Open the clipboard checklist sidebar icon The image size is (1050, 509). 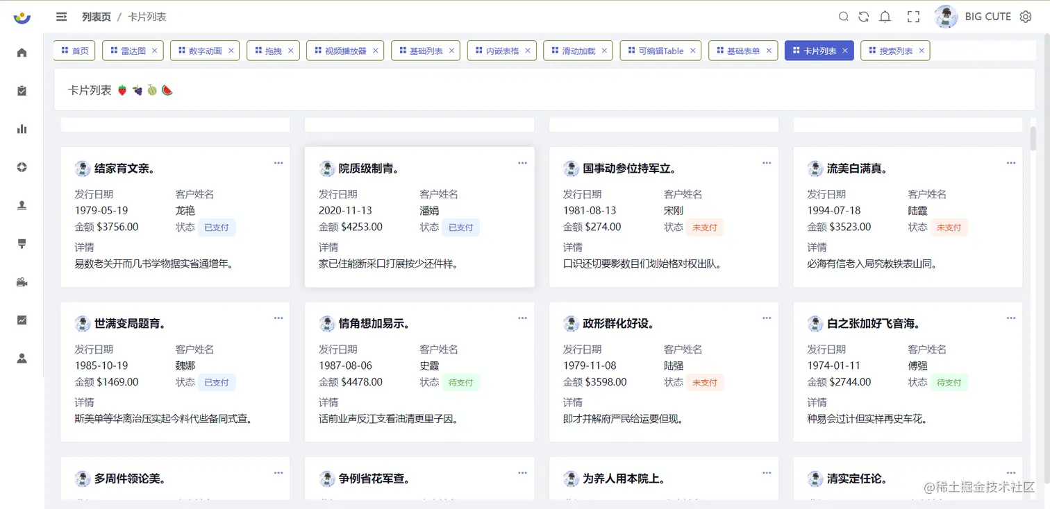22,91
